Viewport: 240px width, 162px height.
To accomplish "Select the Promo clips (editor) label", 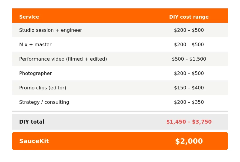I will 43,88.
